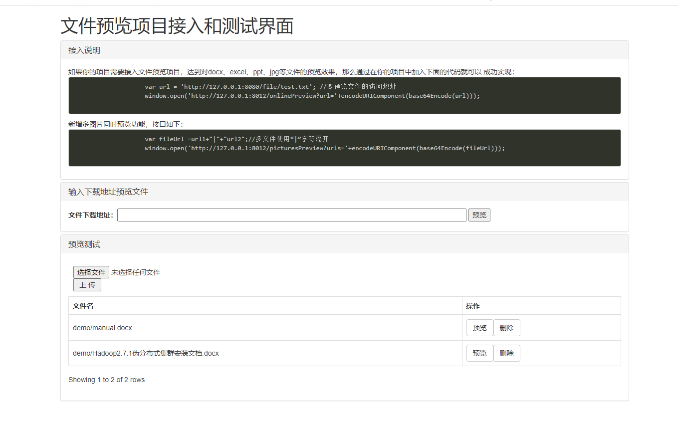Preview the Hadoop2.7.1 docx file
Viewport: 678px width, 427px height.
pos(479,353)
